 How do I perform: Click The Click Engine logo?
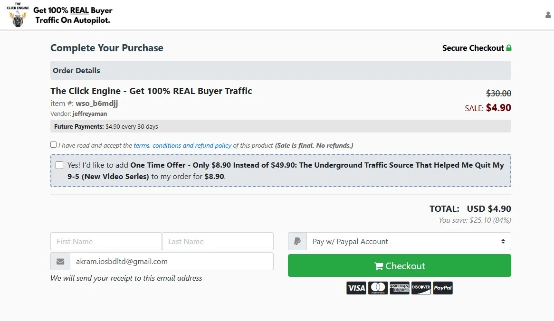[18, 15]
